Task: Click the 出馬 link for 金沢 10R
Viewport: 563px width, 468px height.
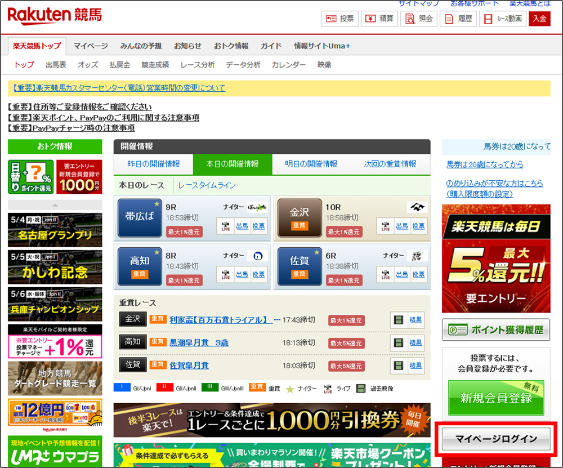Action: 402,226
